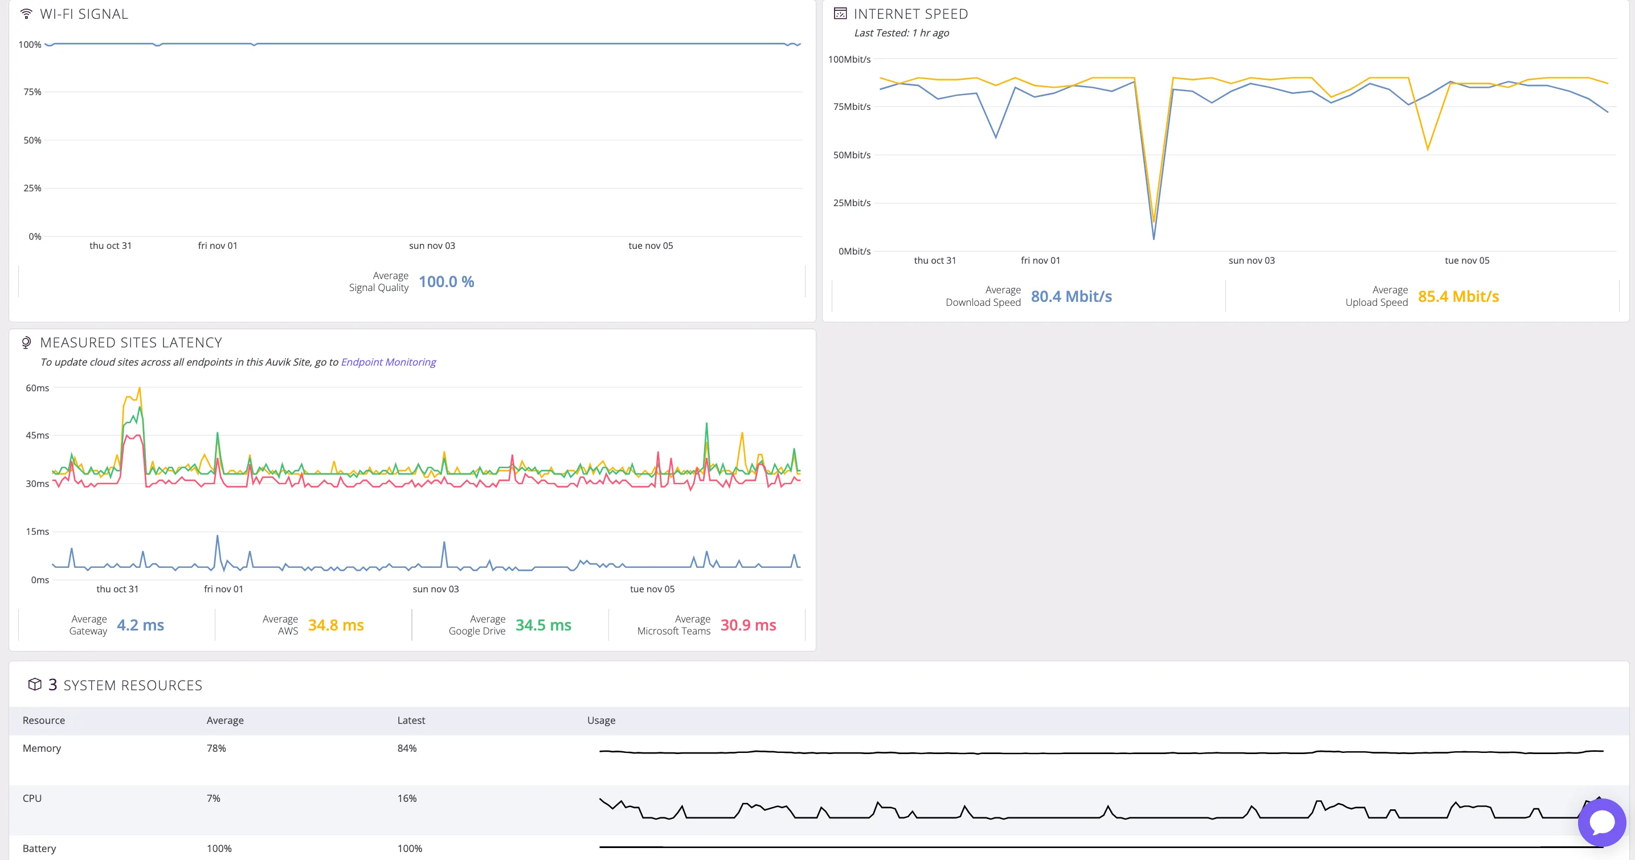The image size is (1635, 860).
Task: Click the Measured Sites Latency icon
Action: 26,343
